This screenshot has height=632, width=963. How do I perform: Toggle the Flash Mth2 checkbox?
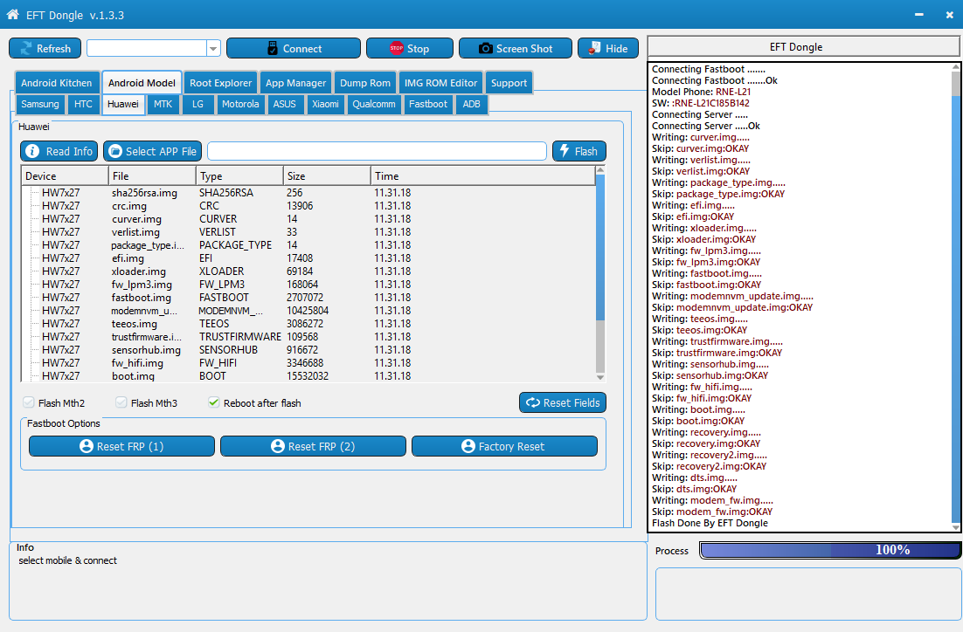pos(28,402)
